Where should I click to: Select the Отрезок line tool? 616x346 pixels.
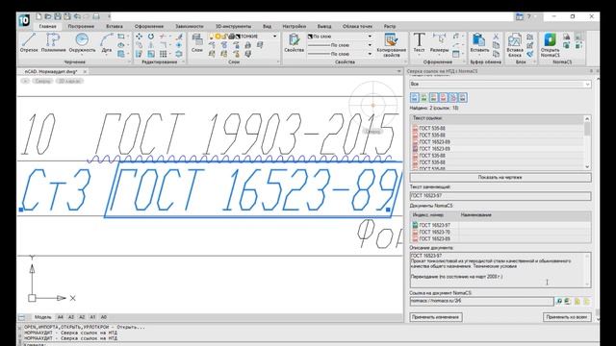29,42
